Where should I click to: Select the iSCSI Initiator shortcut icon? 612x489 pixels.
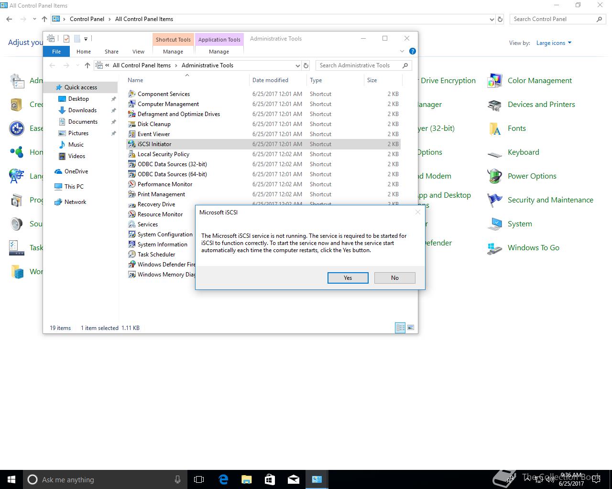[x=132, y=144]
